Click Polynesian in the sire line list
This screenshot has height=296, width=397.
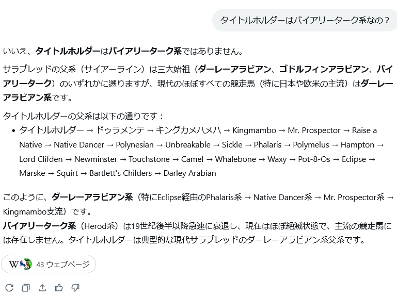135,145
